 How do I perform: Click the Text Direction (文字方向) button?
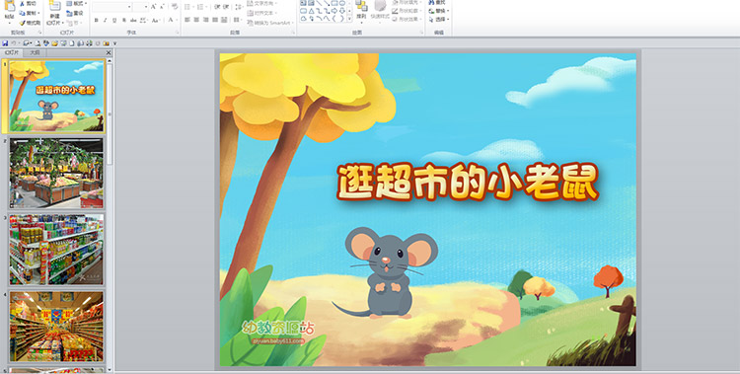pos(261,3)
